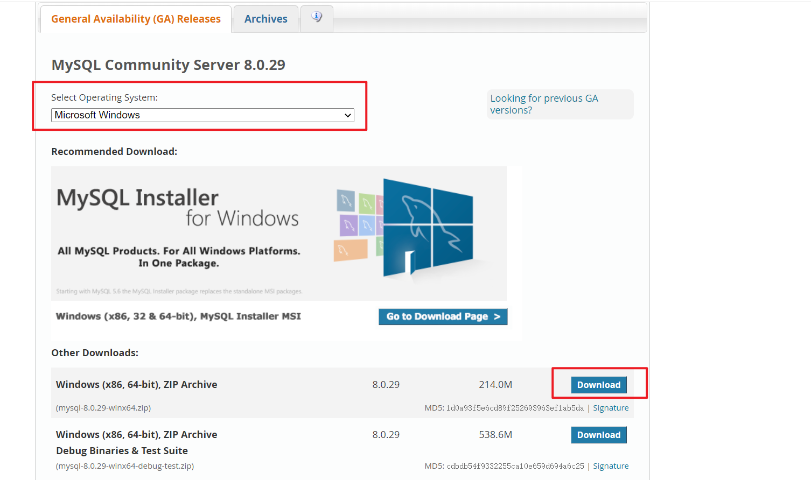Screen dimensions: 811x480
Task: Download the 538.6M Debug Binaries ZIP
Action: tap(599, 435)
